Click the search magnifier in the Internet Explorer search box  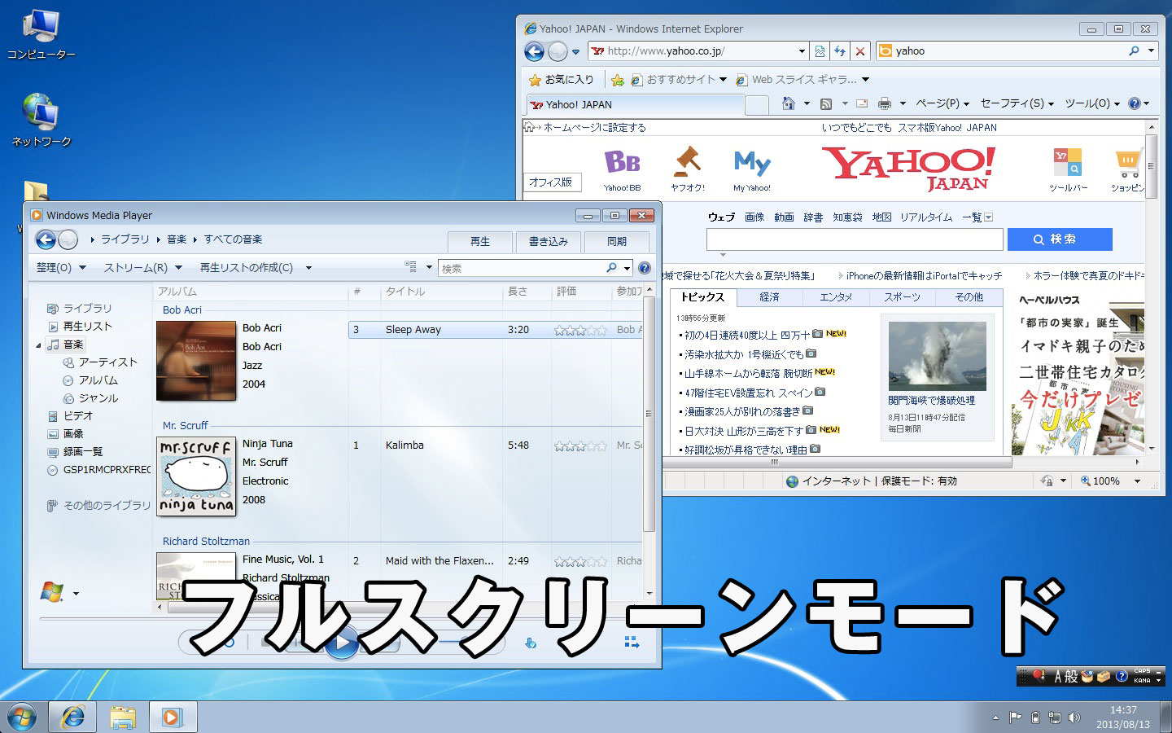point(1134,50)
